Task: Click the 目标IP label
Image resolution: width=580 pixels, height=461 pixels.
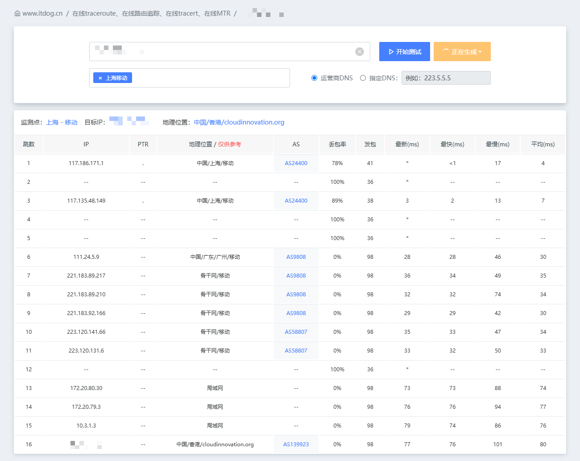Action: click(x=95, y=122)
